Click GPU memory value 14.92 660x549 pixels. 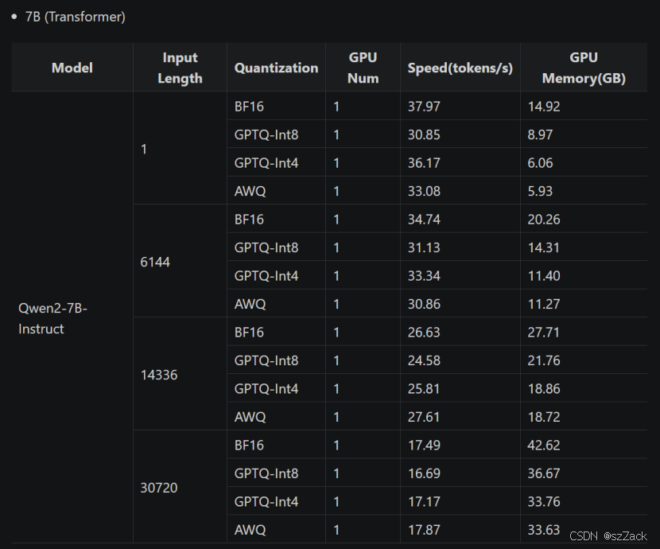[x=544, y=106]
